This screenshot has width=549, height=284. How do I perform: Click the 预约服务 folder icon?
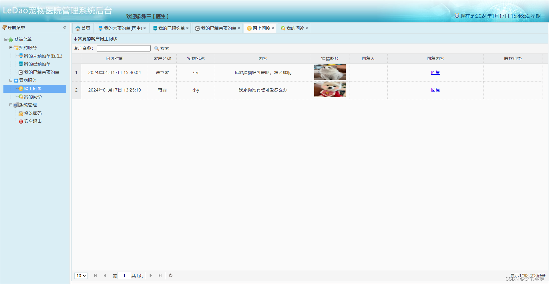(x=16, y=48)
